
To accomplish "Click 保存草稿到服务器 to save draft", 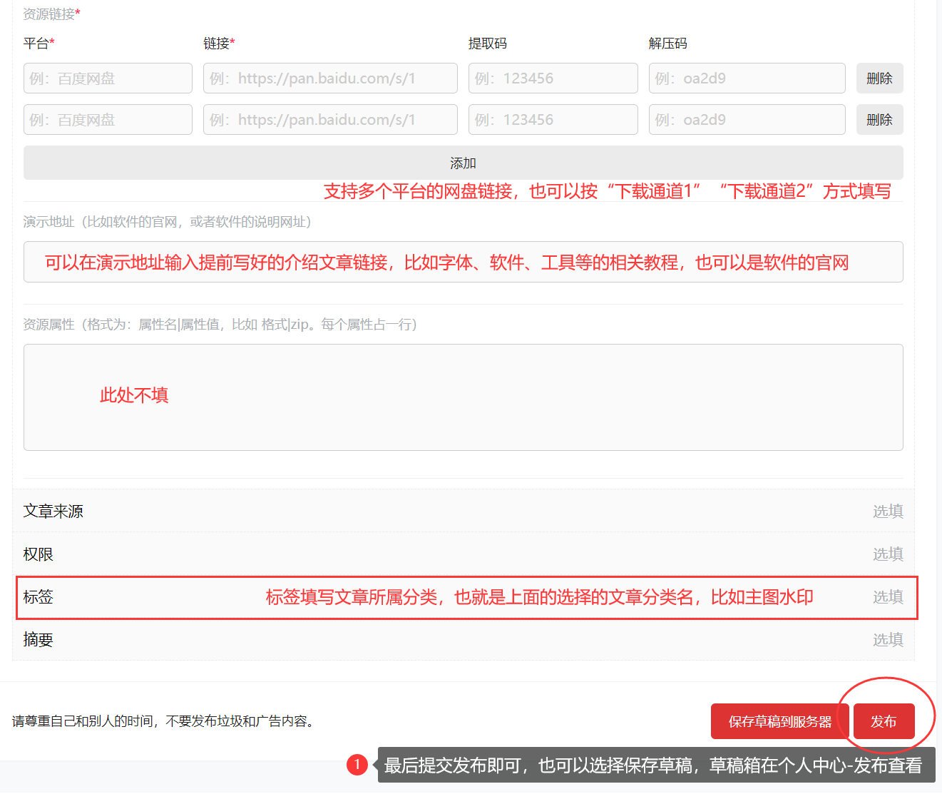I will (780, 721).
